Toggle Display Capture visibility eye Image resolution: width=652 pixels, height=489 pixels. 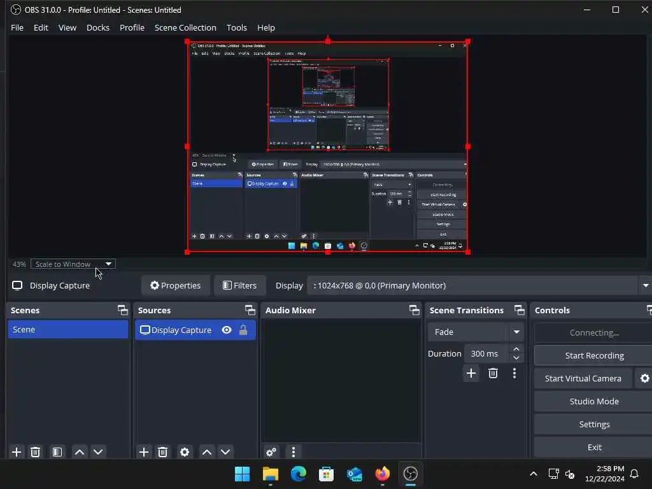227,330
